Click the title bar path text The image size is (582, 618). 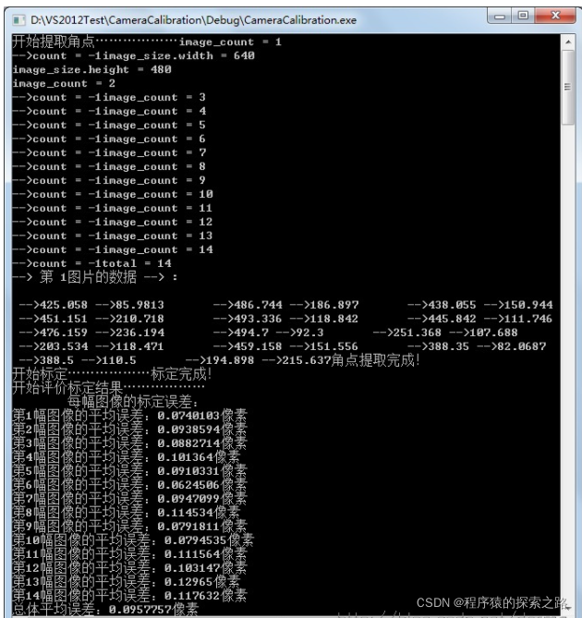193,20
